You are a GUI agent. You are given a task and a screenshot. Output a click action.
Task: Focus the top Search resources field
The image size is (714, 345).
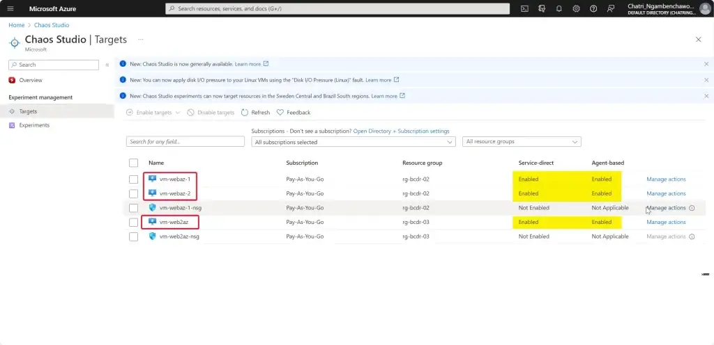(337, 8)
